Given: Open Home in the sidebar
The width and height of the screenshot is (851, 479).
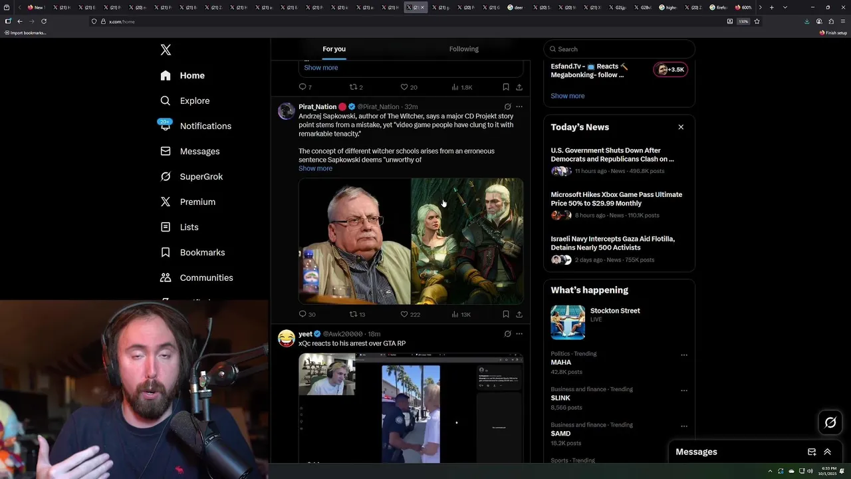Looking at the screenshot, I should click(x=183, y=76).
